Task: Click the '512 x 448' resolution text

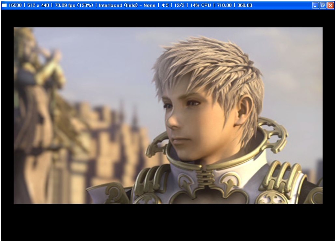Action: (x=38, y=5)
